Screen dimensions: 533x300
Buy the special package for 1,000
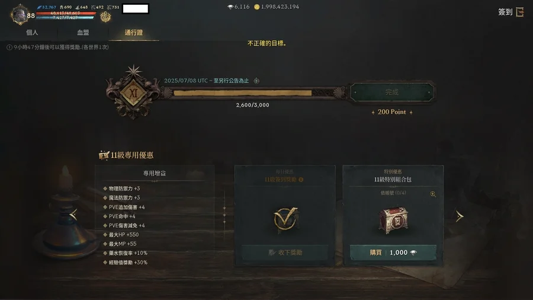(393, 253)
